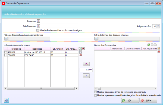Image resolution: width=163 pixels, height=105 pixels.
Task: Click the Processo input field
Action: [59, 21]
